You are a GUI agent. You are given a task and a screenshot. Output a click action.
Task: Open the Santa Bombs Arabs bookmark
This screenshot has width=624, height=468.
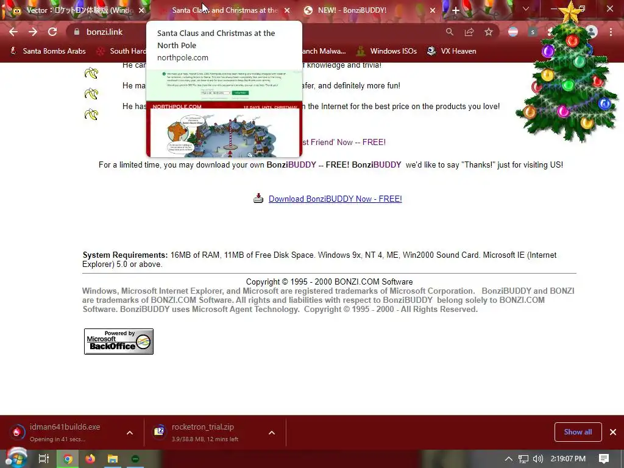tap(48, 51)
